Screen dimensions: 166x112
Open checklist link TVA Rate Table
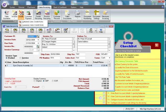123,77
